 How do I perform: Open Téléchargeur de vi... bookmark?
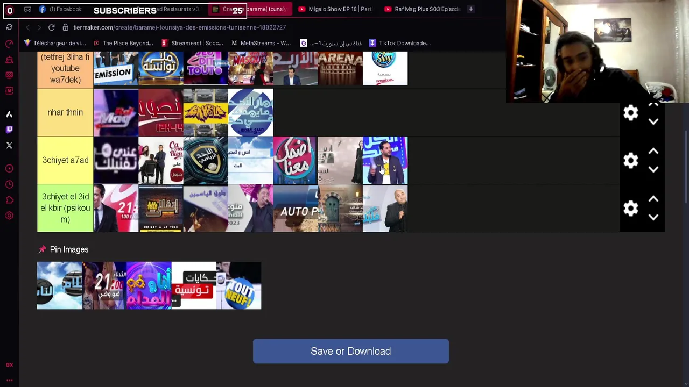[54, 43]
